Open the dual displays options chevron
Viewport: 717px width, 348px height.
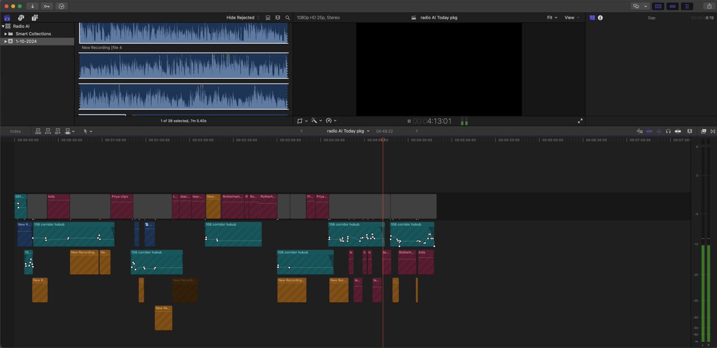tap(645, 6)
